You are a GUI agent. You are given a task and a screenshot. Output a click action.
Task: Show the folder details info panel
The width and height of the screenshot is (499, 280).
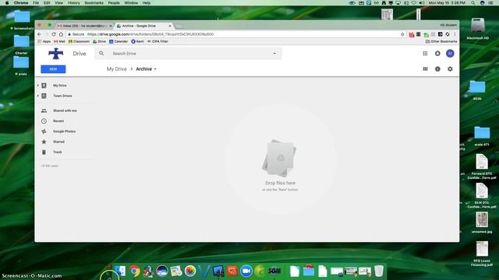[437, 69]
